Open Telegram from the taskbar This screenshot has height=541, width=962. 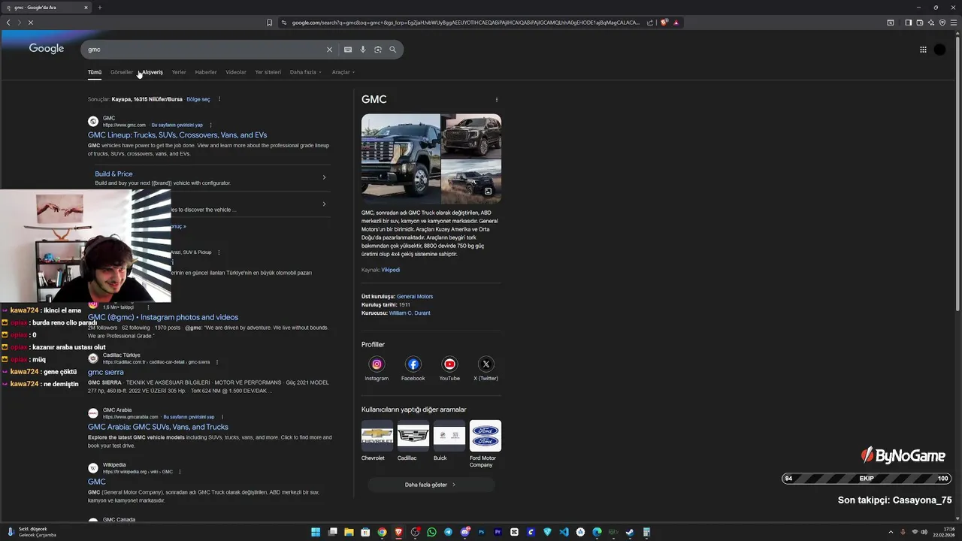[x=448, y=532]
